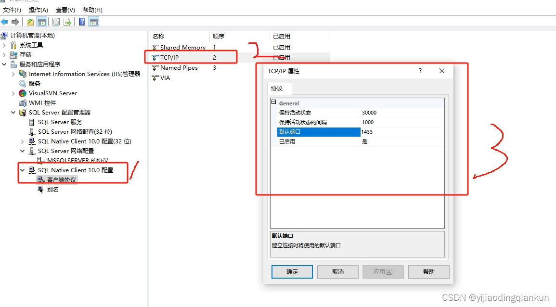The width and height of the screenshot is (556, 307).
Task: Select the SQL Server 网络配置 tree item
Action: tap(66, 151)
